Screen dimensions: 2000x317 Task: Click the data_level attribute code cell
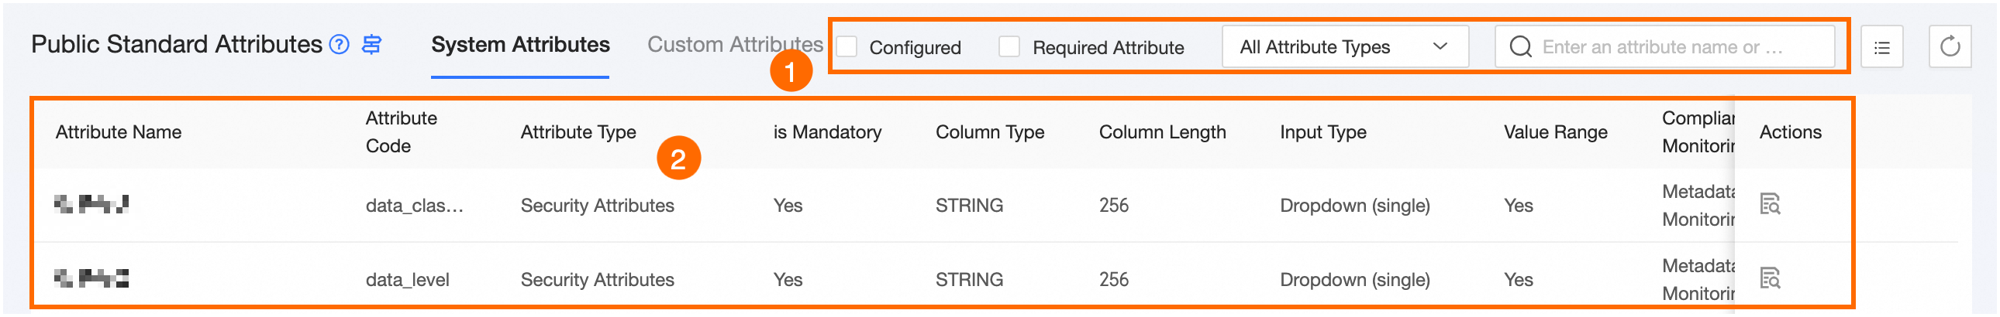[x=408, y=280]
